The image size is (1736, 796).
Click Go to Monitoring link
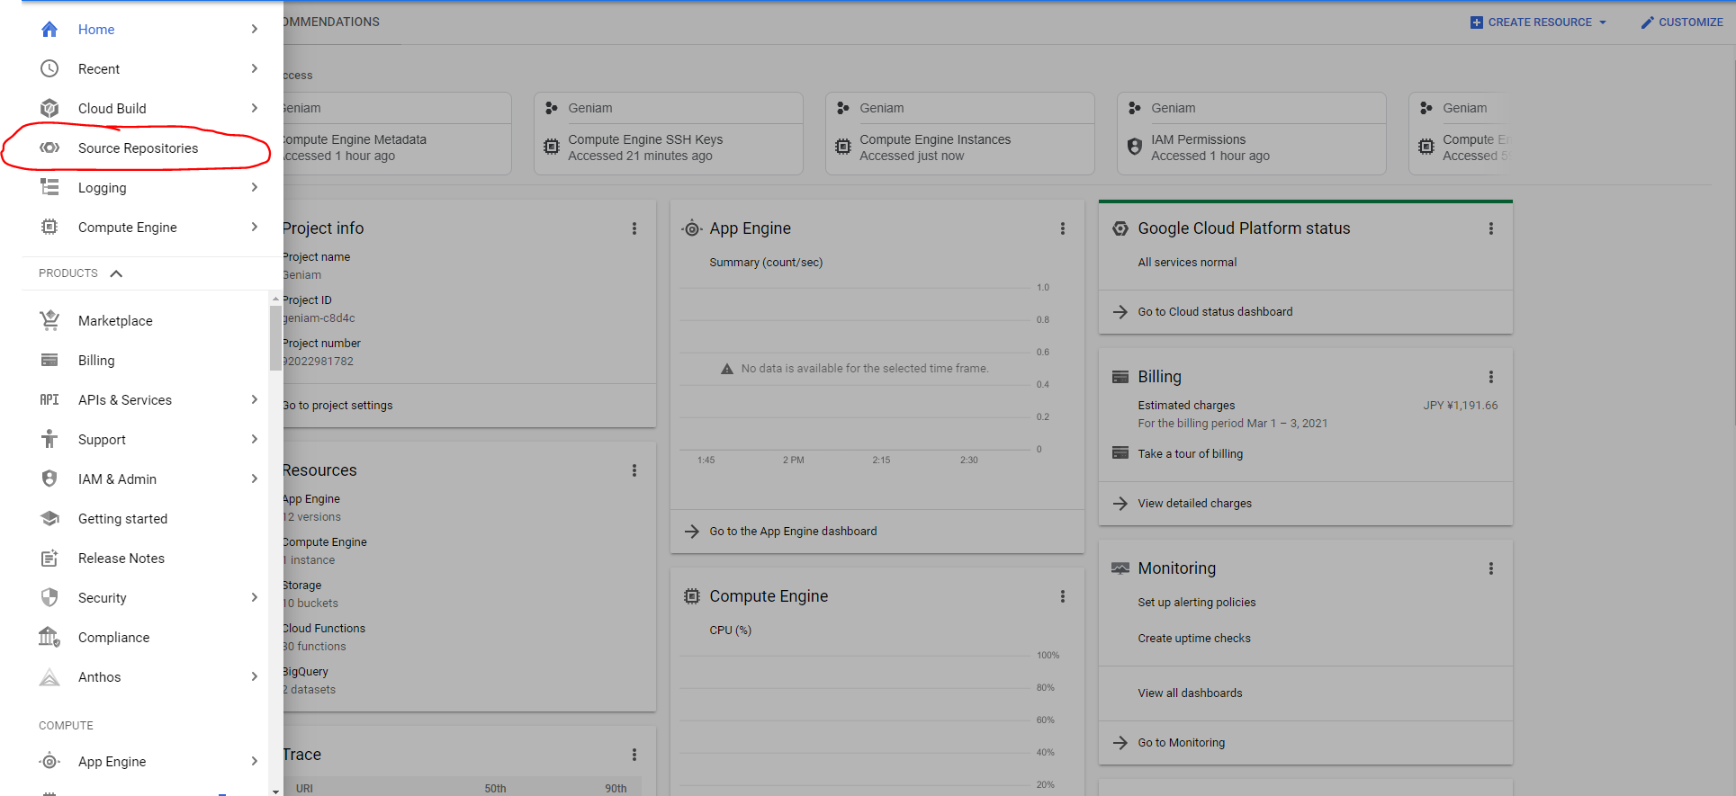[x=1181, y=743]
